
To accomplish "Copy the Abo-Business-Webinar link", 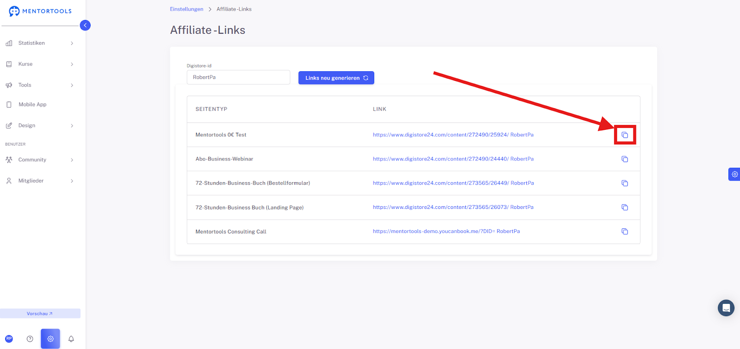I will point(624,159).
